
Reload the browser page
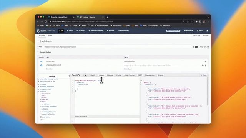point(46,21)
